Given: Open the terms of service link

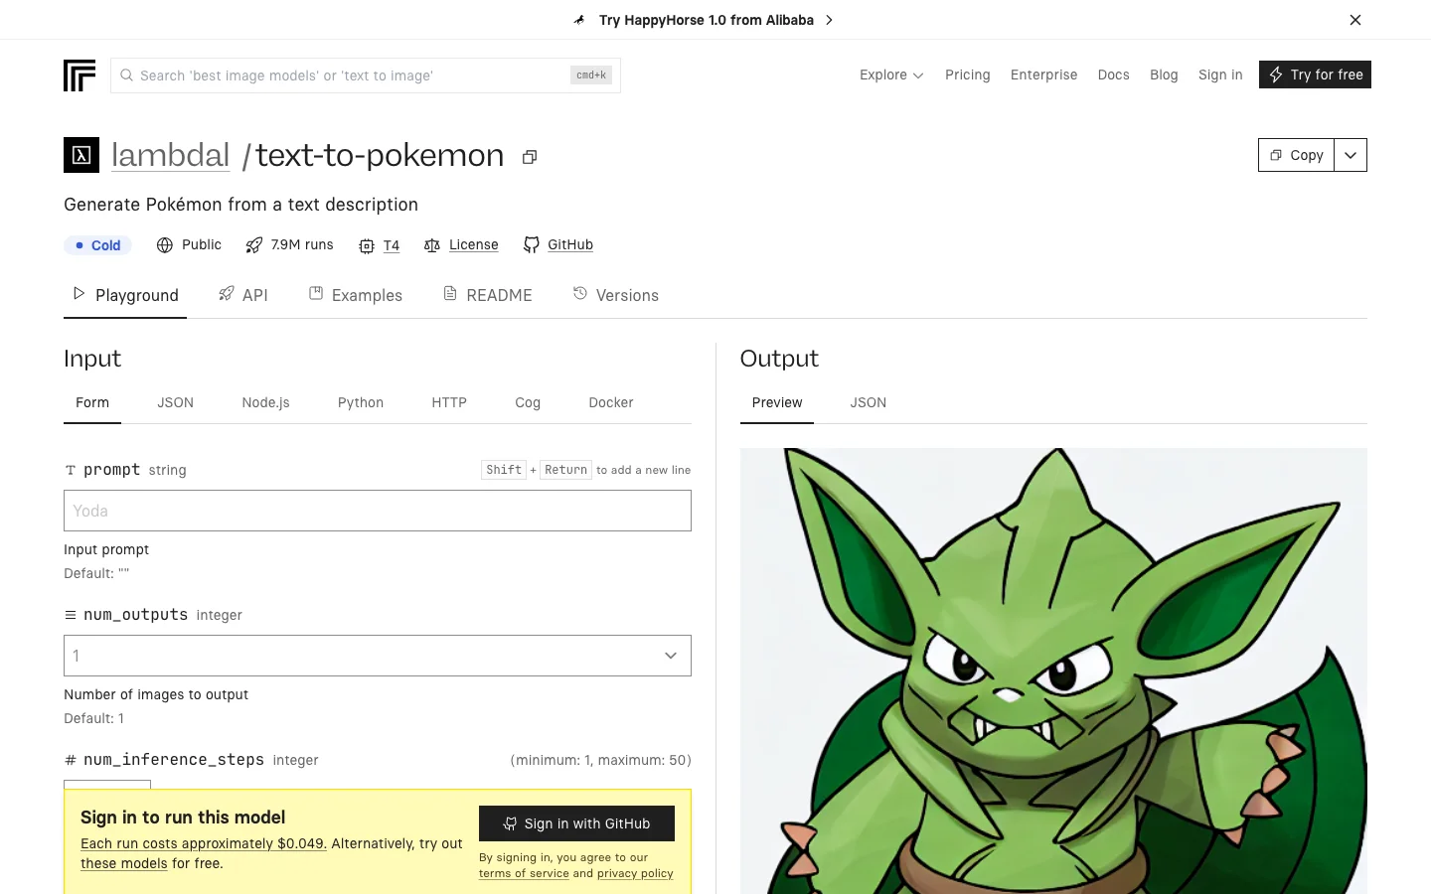Looking at the screenshot, I should pyautogui.click(x=524, y=874).
